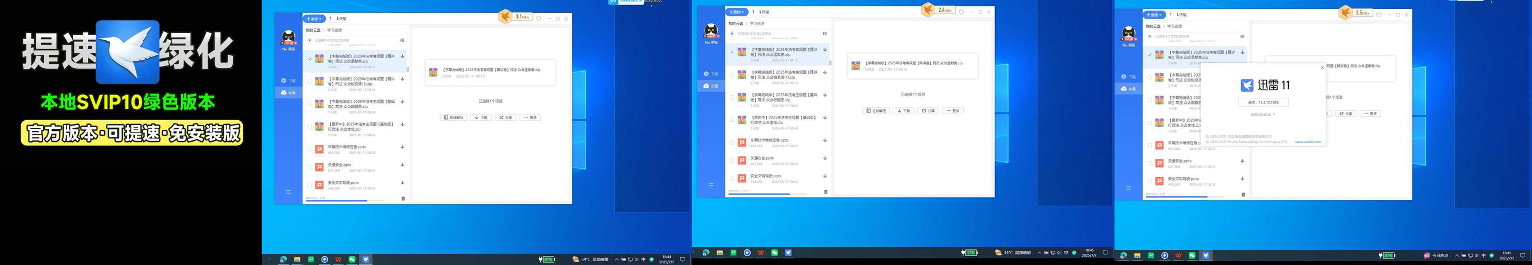Download 安全文明驾驶.pptx via arrow in middle window
Image resolution: width=1532 pixels, height=265 pixels.
825,176
